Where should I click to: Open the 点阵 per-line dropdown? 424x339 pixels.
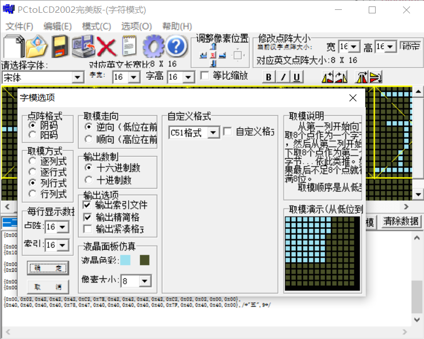point(62,227)
